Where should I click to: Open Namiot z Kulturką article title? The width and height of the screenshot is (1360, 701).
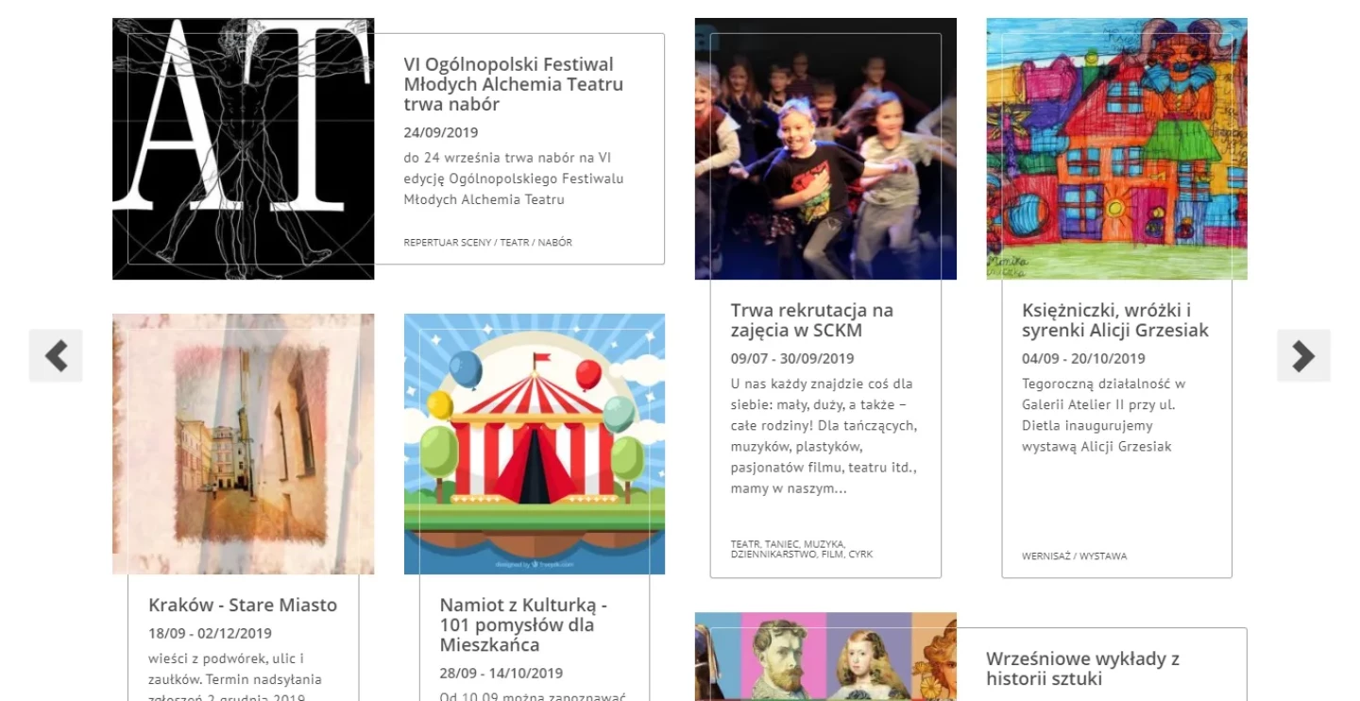pos(523,624)
